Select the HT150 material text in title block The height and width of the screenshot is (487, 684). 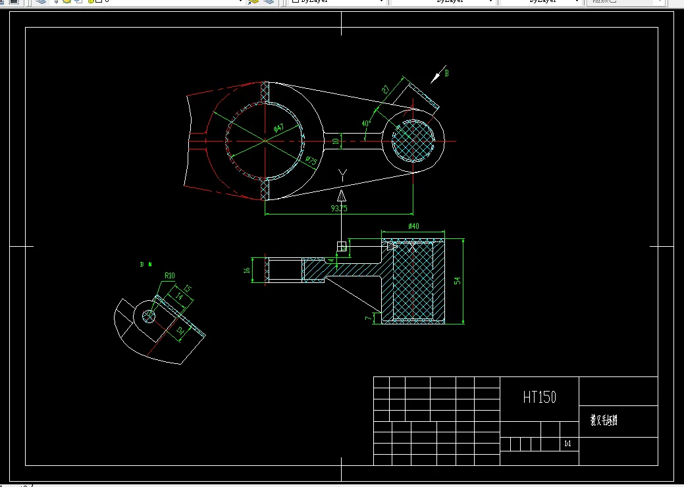coord(540,397)
